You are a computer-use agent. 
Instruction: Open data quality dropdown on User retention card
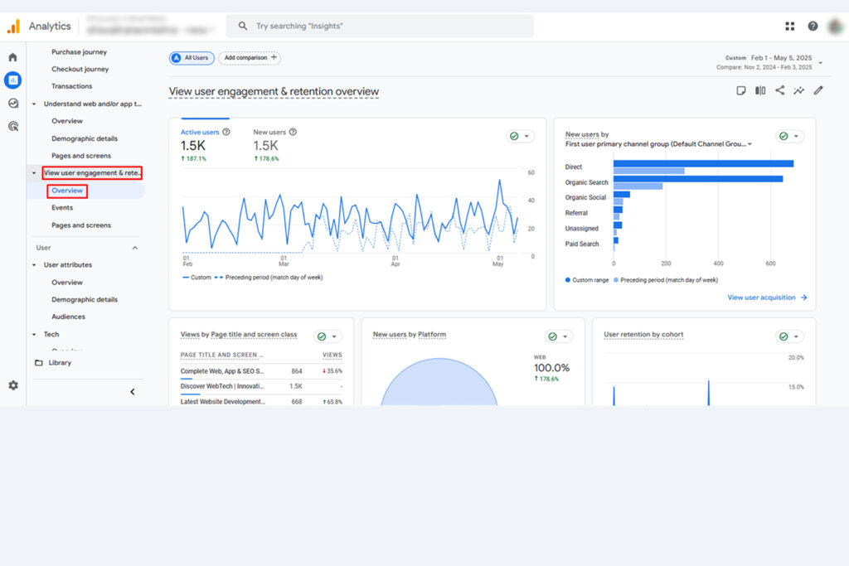789,336
